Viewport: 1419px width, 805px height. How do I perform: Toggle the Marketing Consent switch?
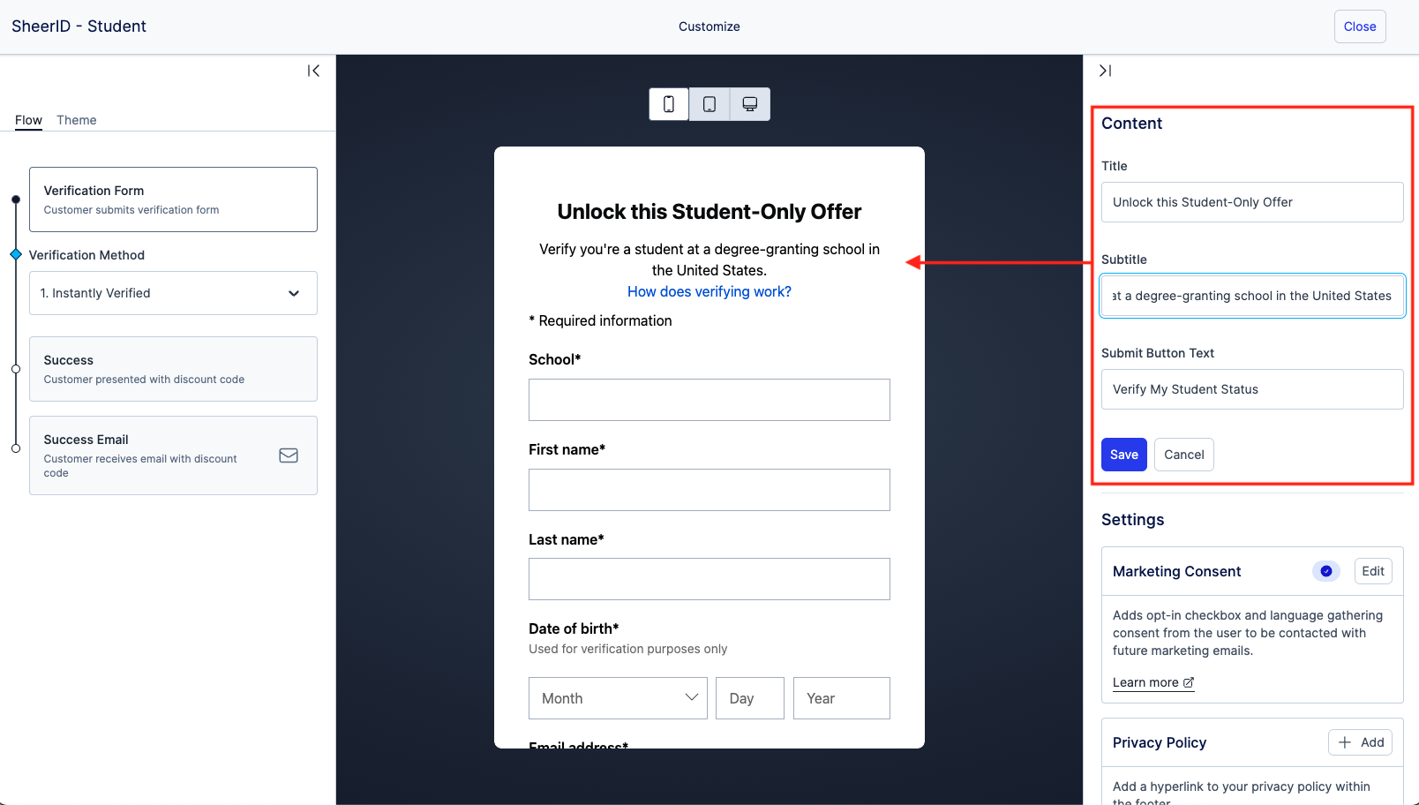click(1325, 571)
